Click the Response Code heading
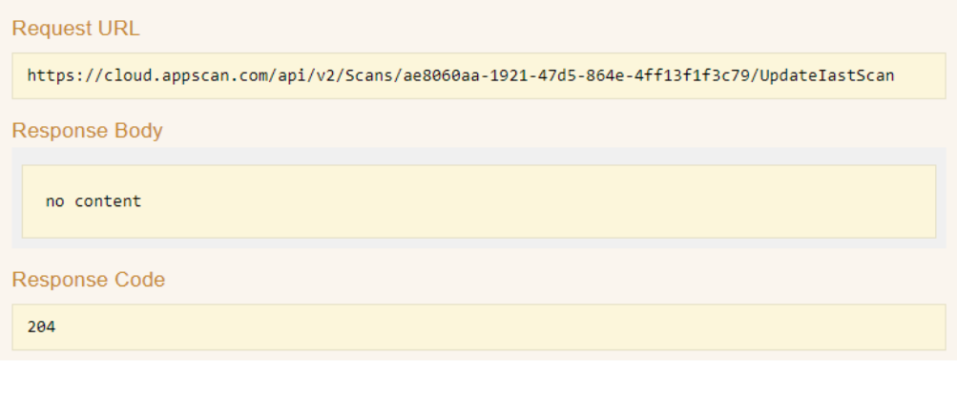The width and height of the screenshot is (957, 401). [x=88, y=280]
